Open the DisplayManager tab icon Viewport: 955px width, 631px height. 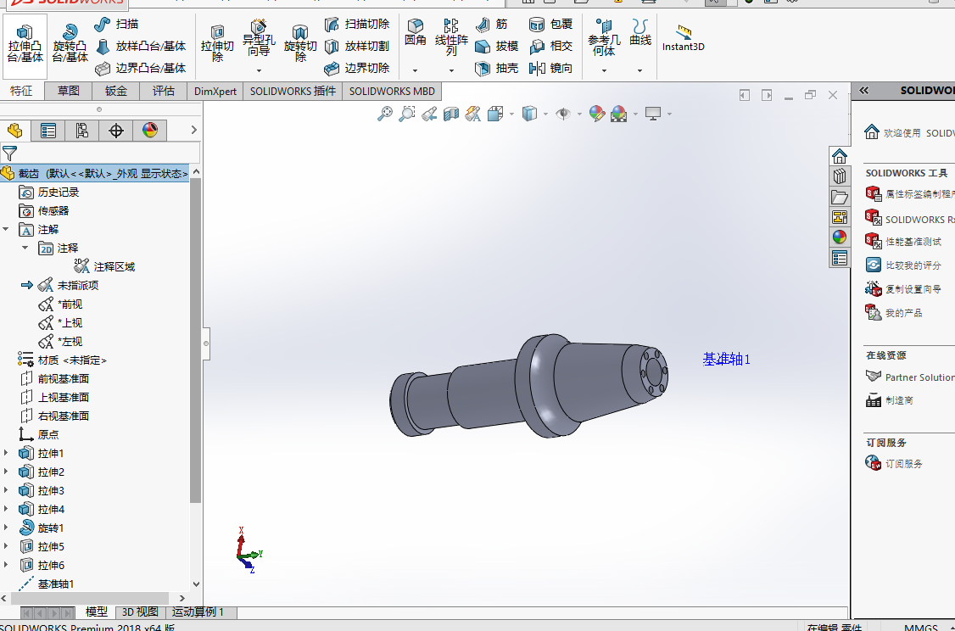coord(150,131)
